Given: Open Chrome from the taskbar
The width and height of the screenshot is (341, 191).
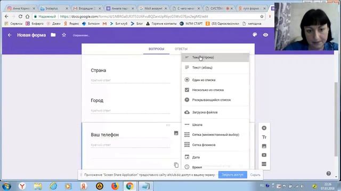Looking at the screenshot, I should [x=130, y=186].
